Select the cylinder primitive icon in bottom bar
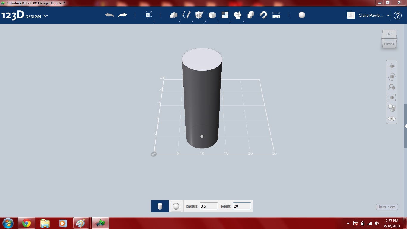 160,206
